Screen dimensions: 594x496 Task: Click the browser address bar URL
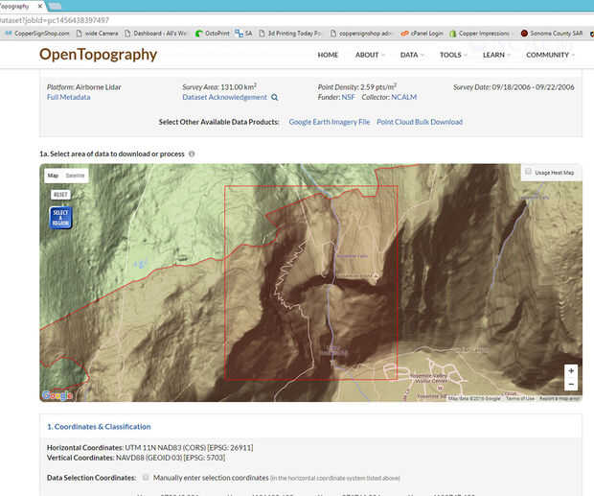(55, 20)
